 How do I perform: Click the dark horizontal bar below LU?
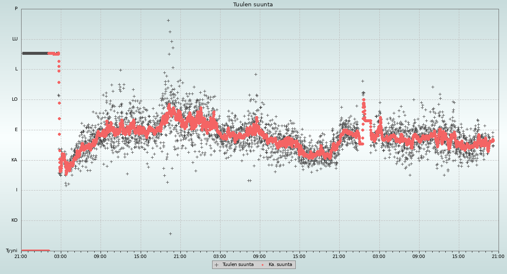click(x=35, y=53)
